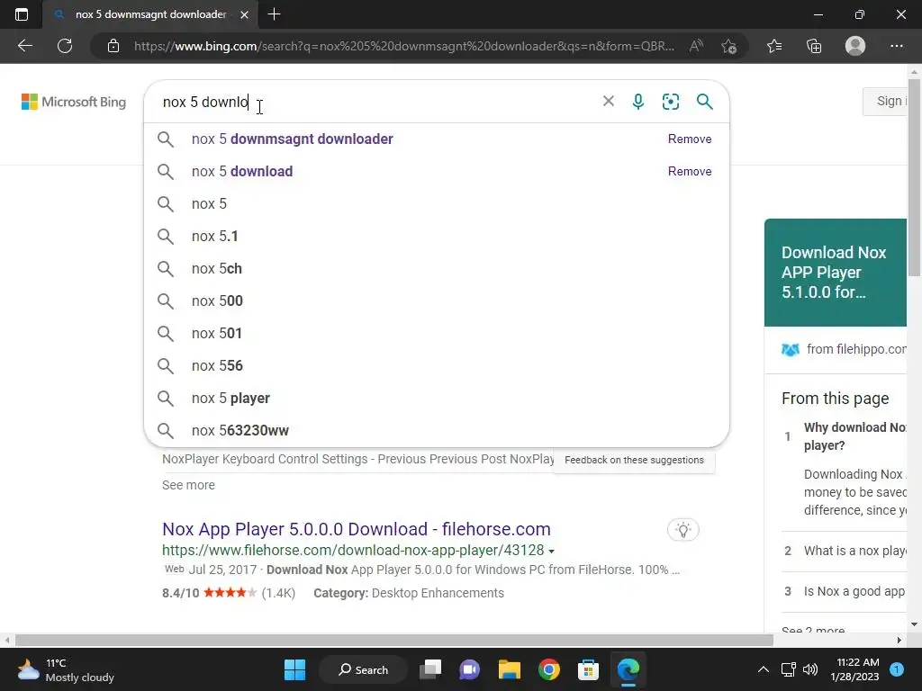This screenshot has width=922, height=691.
Task: Select suggestion nox 5ch
Action: pyautogui.click(x=437, y=268)
